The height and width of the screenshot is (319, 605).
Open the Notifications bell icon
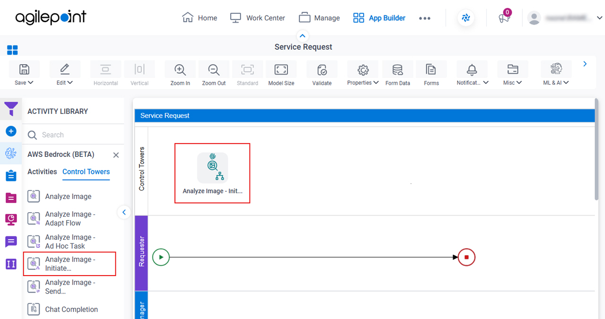[x=472, y=69]
